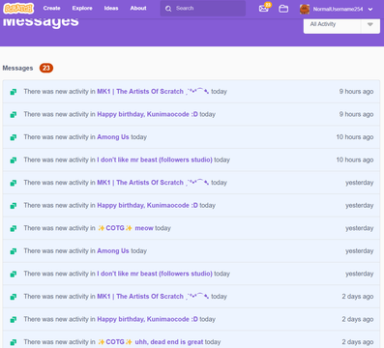Open yesterday's Happy birthday, Kunimaocode link

tap(147, 206)
